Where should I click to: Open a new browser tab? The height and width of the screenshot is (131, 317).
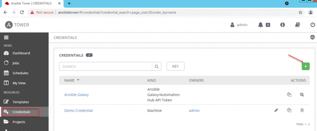pos(69,3)
